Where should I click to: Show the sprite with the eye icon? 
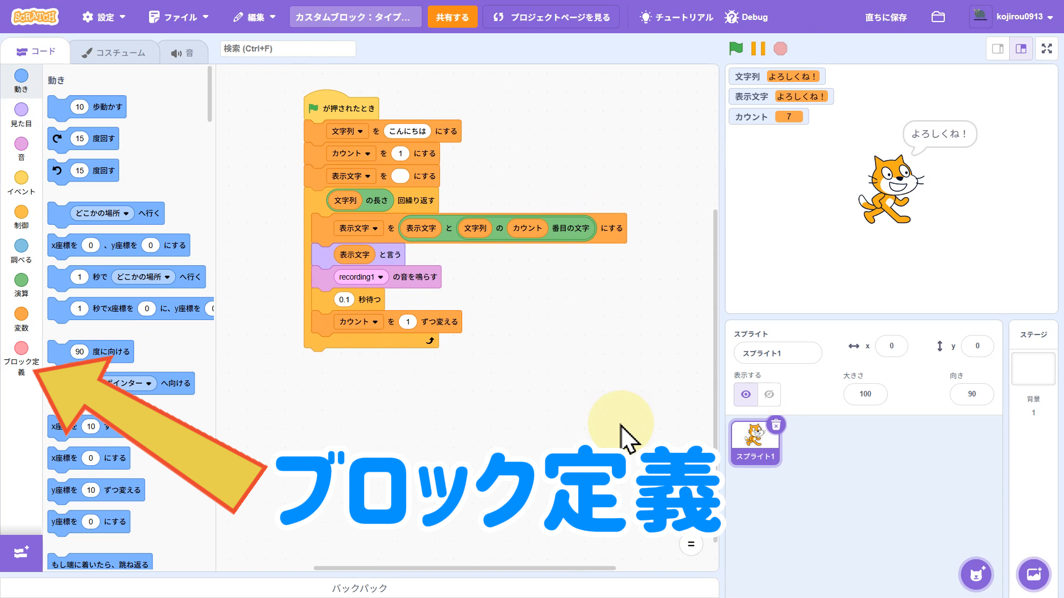coord(746,394)
